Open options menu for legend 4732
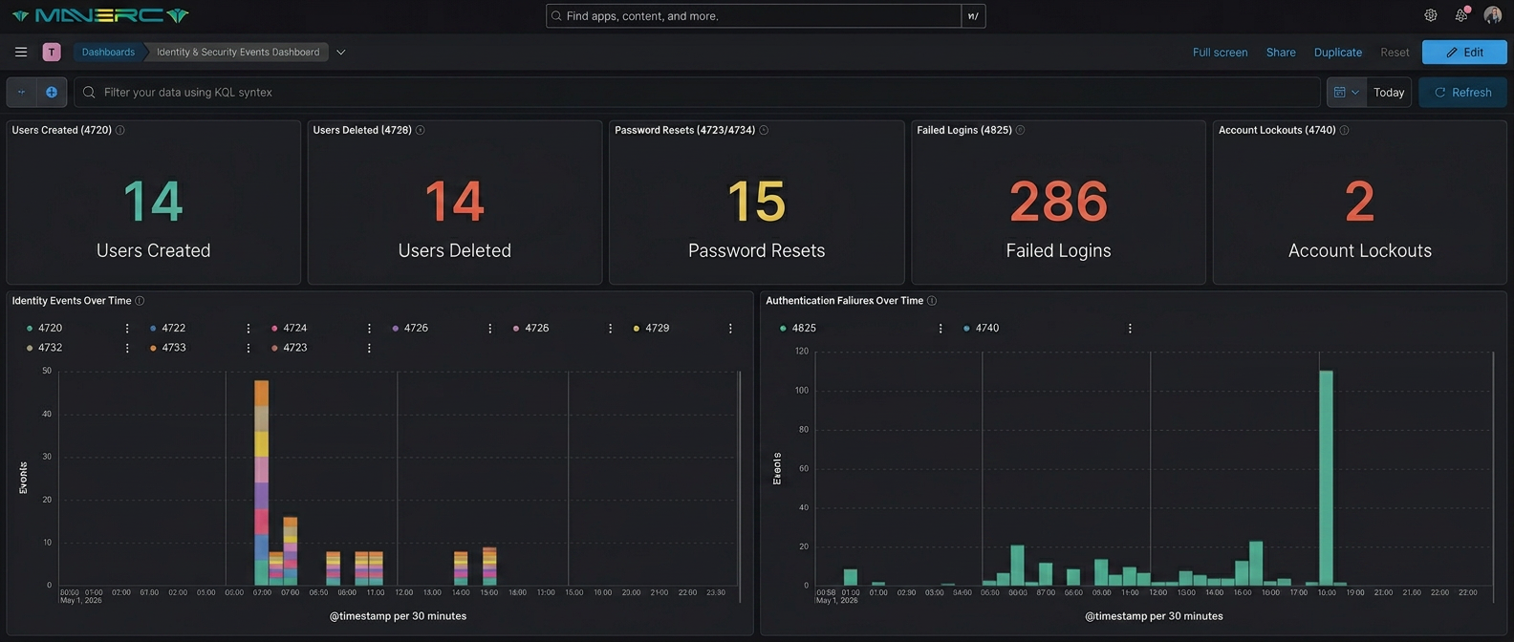The image size is (1514, 642). coord(127,349)
